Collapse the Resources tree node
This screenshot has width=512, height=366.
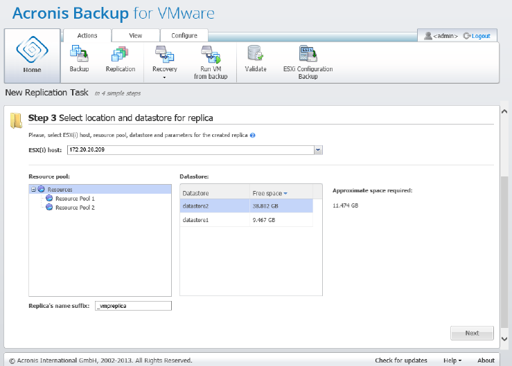(33, 189)
